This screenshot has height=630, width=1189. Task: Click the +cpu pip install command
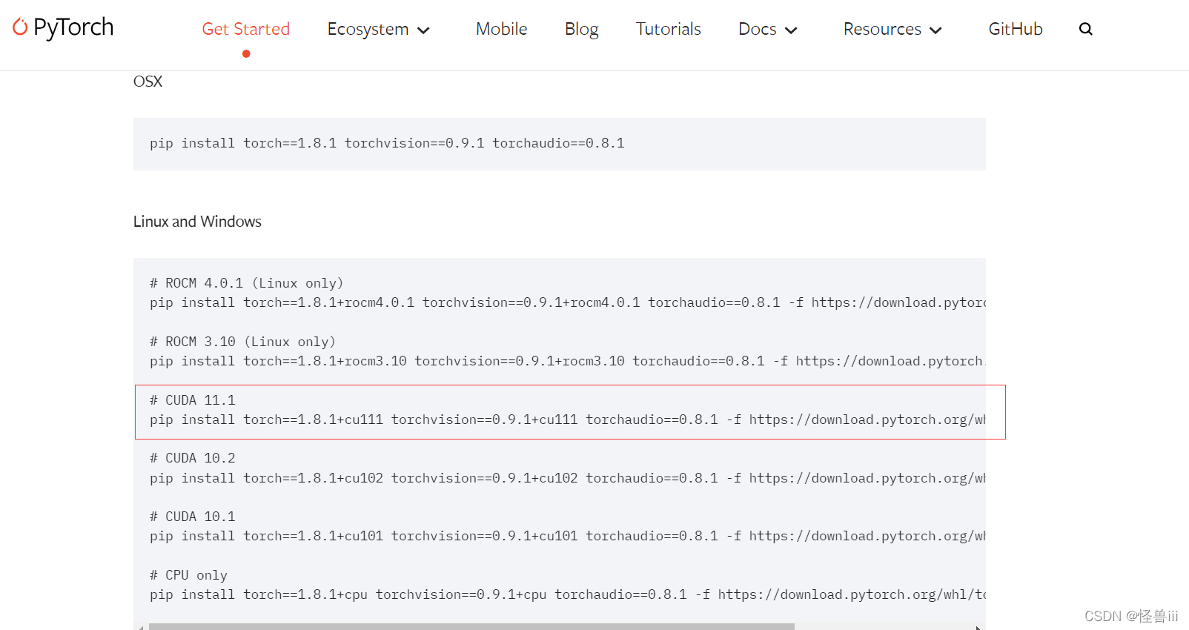(x=568, y=594)
